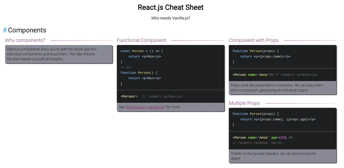
Task: Click the blue hash anchor beside Components
Action: [5, 30]
